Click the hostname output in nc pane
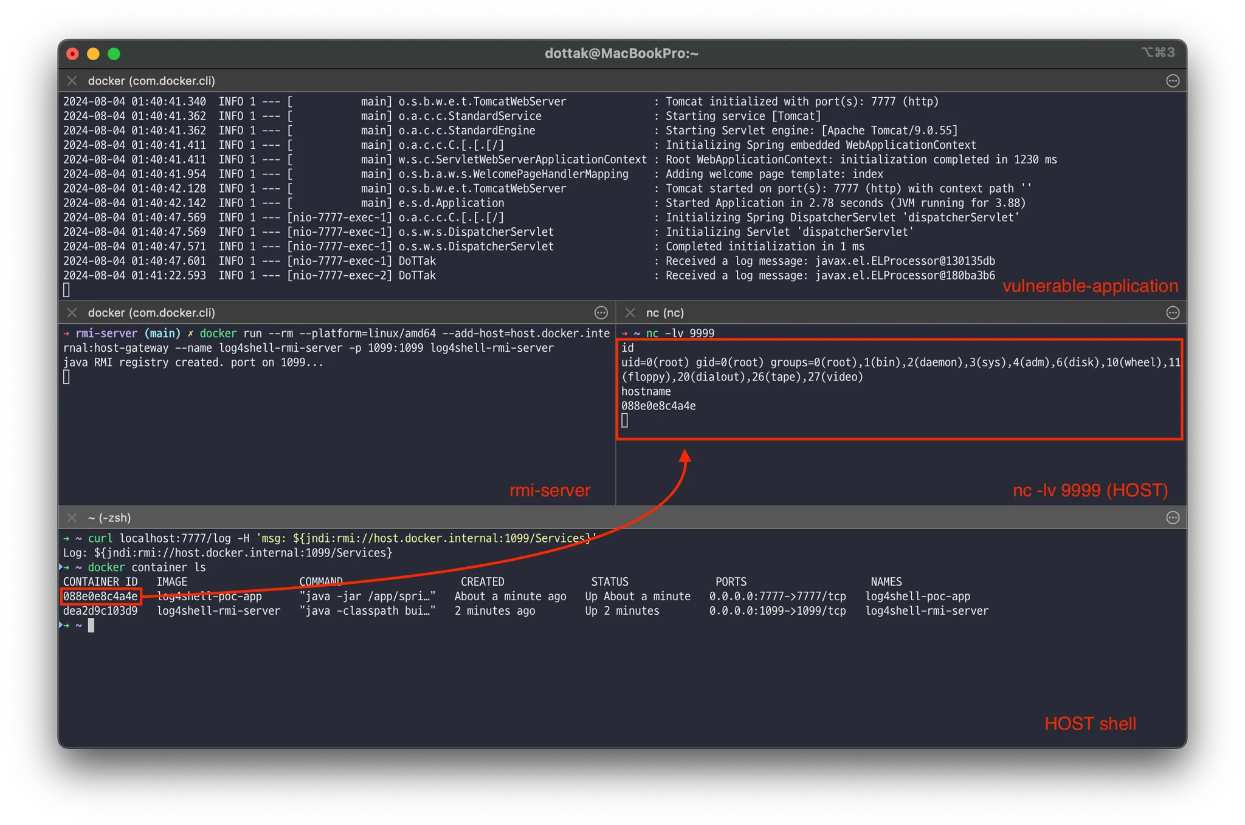 pos(658,406)
